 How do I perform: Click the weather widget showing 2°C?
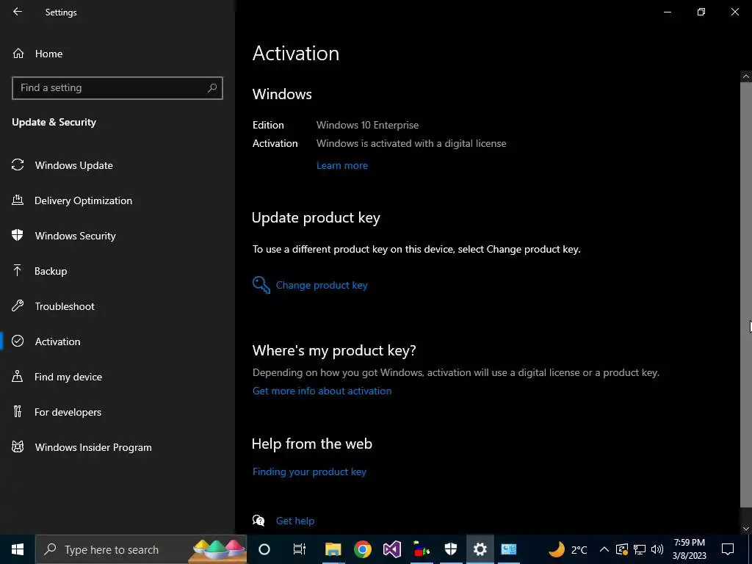568,549
